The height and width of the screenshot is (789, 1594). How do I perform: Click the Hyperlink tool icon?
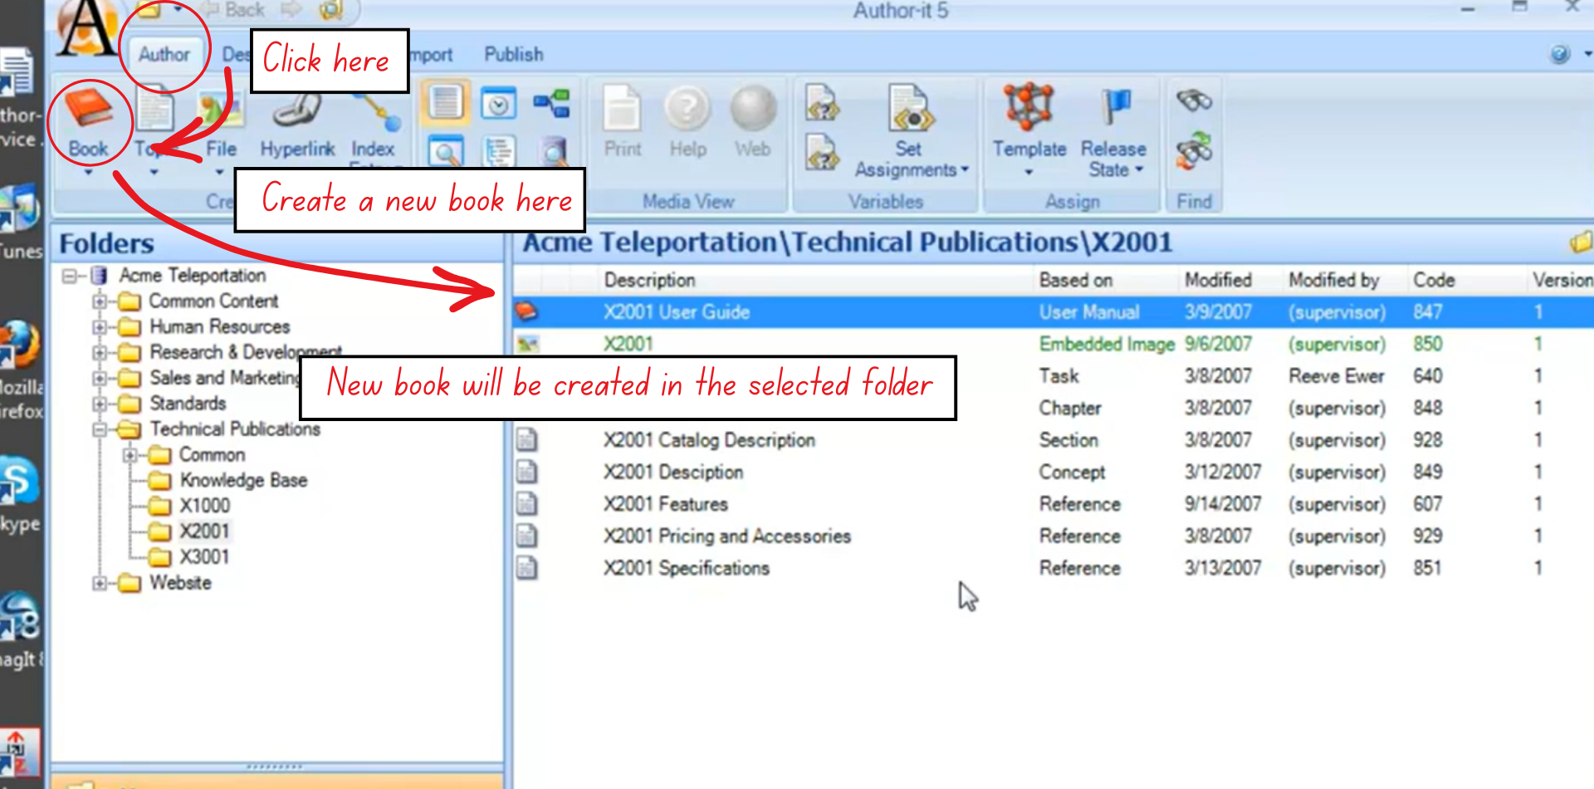[x=296, y=114]
